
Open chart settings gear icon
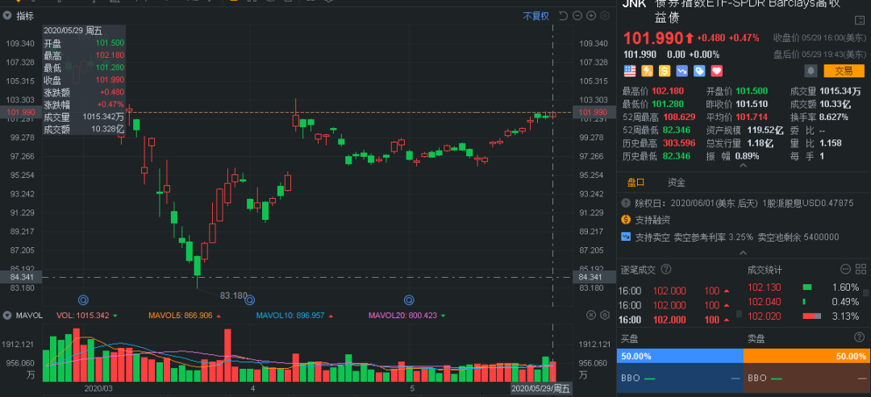(x=606, y=15)
